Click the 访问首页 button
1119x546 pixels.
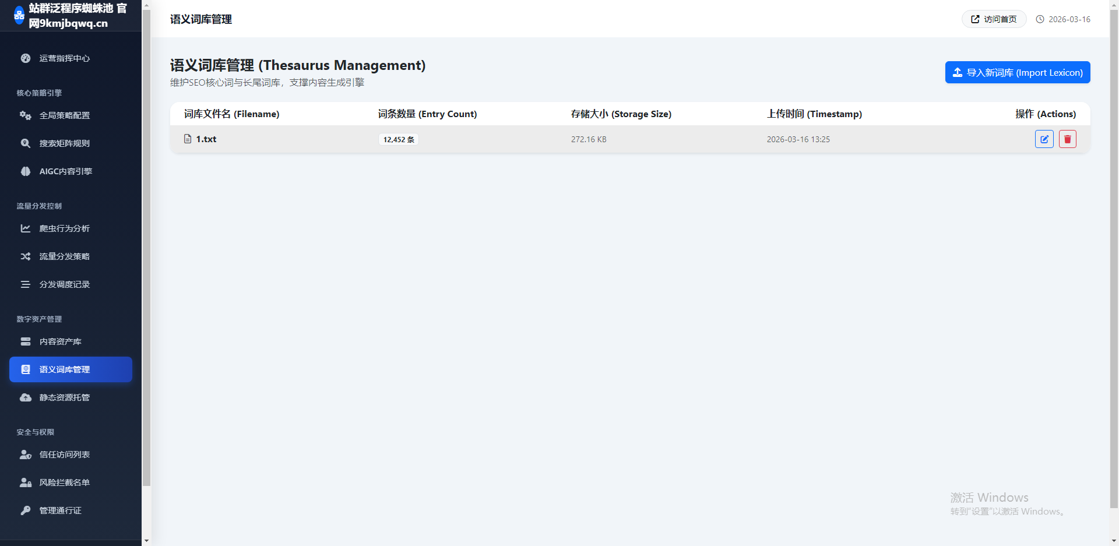coord(994,19)
